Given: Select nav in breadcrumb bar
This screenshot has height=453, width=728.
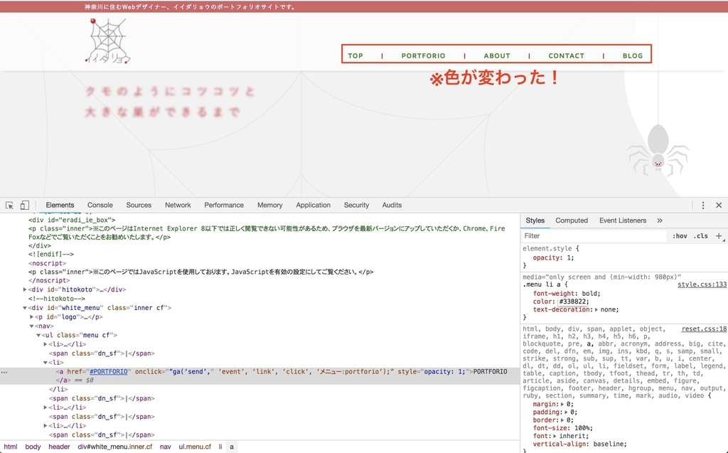Looking at the screenshot, I should (166, 447).
